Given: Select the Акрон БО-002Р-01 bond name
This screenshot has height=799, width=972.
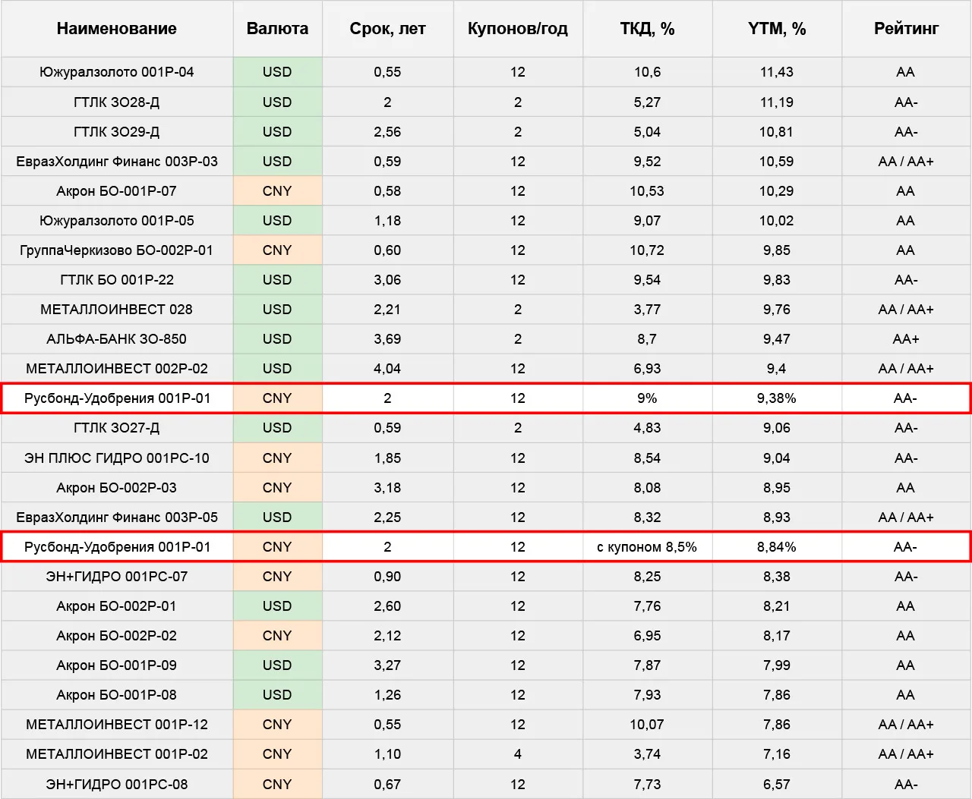Looking at the screenshot, I should pyautogui.click(x=117, y=606).
